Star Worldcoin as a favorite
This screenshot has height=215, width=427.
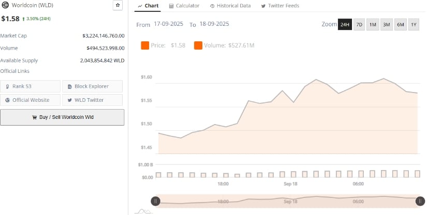(x=117, y=5)
